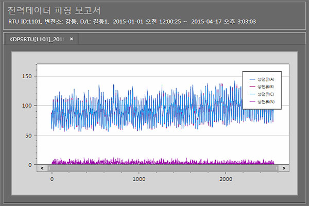Select the 상전류(N) legend entry
This screenshot has height=206, width=309.
[x=266, y=102]
